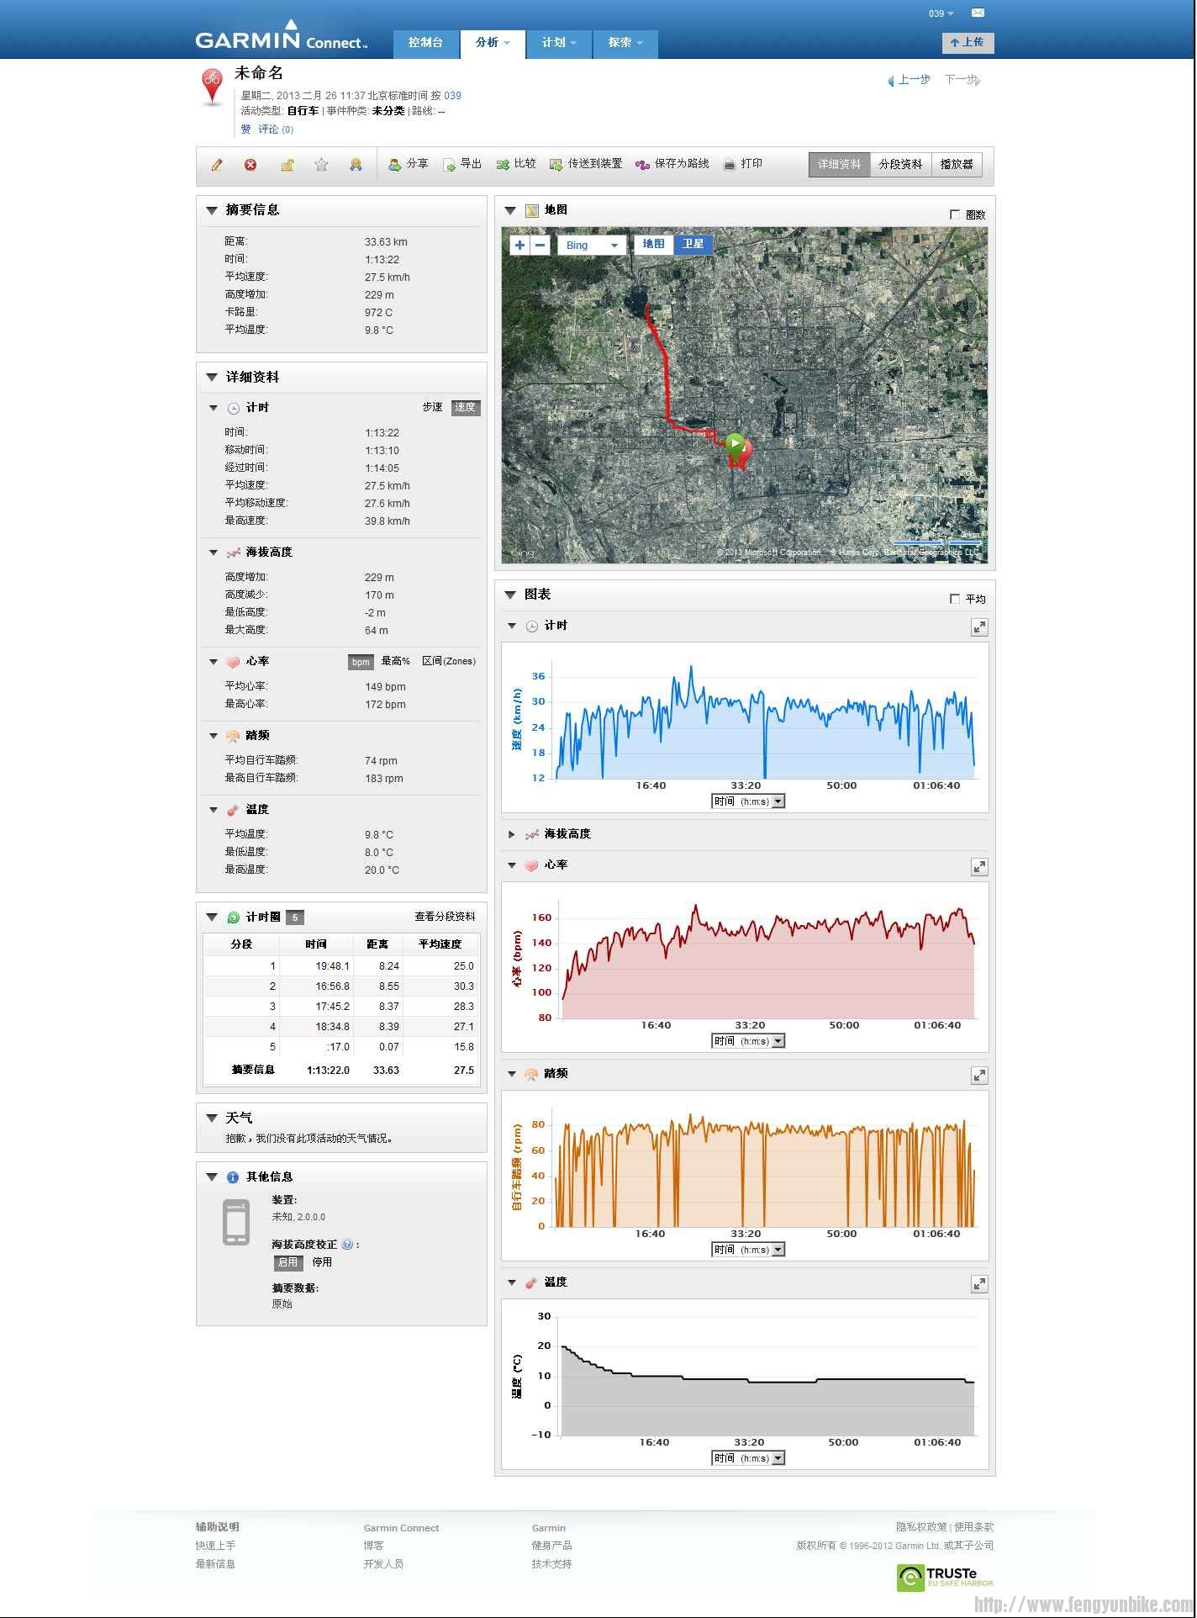Expand the heart rate chart to full size
This screenshot has width=1197, height=1618.
click(979, 867)
